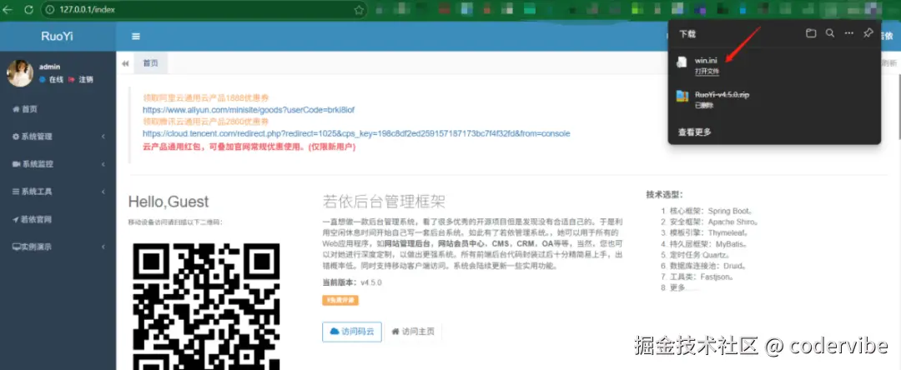This screenshot has height=370, width=901.
Task: Focus the 127.0.0.1/index address bar
Action: tap(204, 10)
